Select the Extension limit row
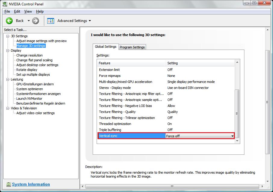273x192 pixels. pyautogui.click(x=166, y=70)
